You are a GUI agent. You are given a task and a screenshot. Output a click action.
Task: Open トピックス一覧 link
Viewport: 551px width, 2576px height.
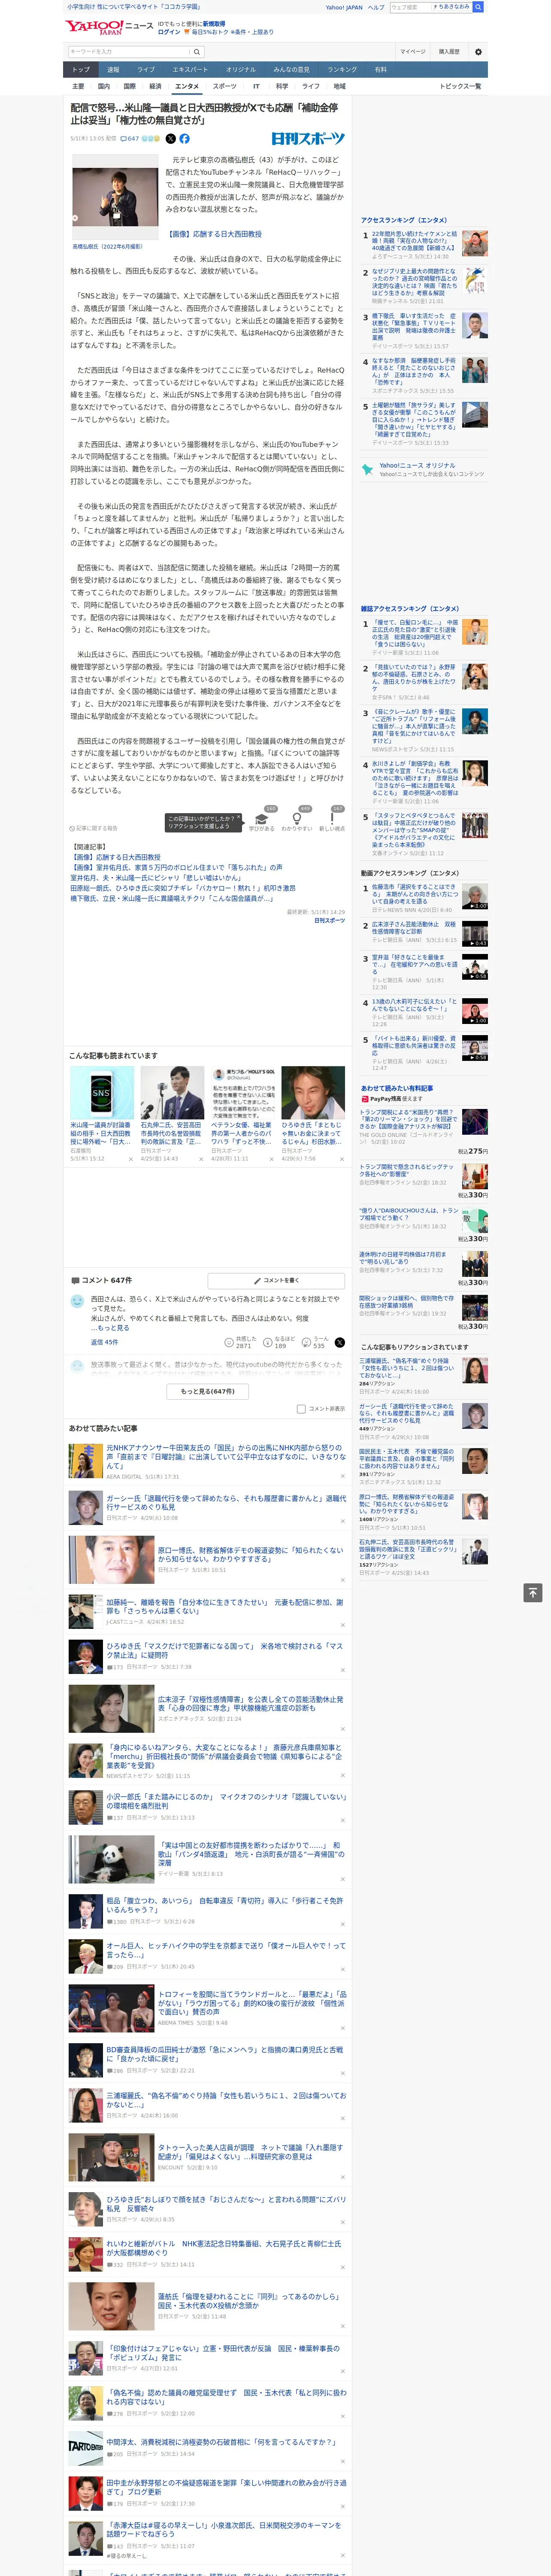pyautogui.click(x=460, y=86)
